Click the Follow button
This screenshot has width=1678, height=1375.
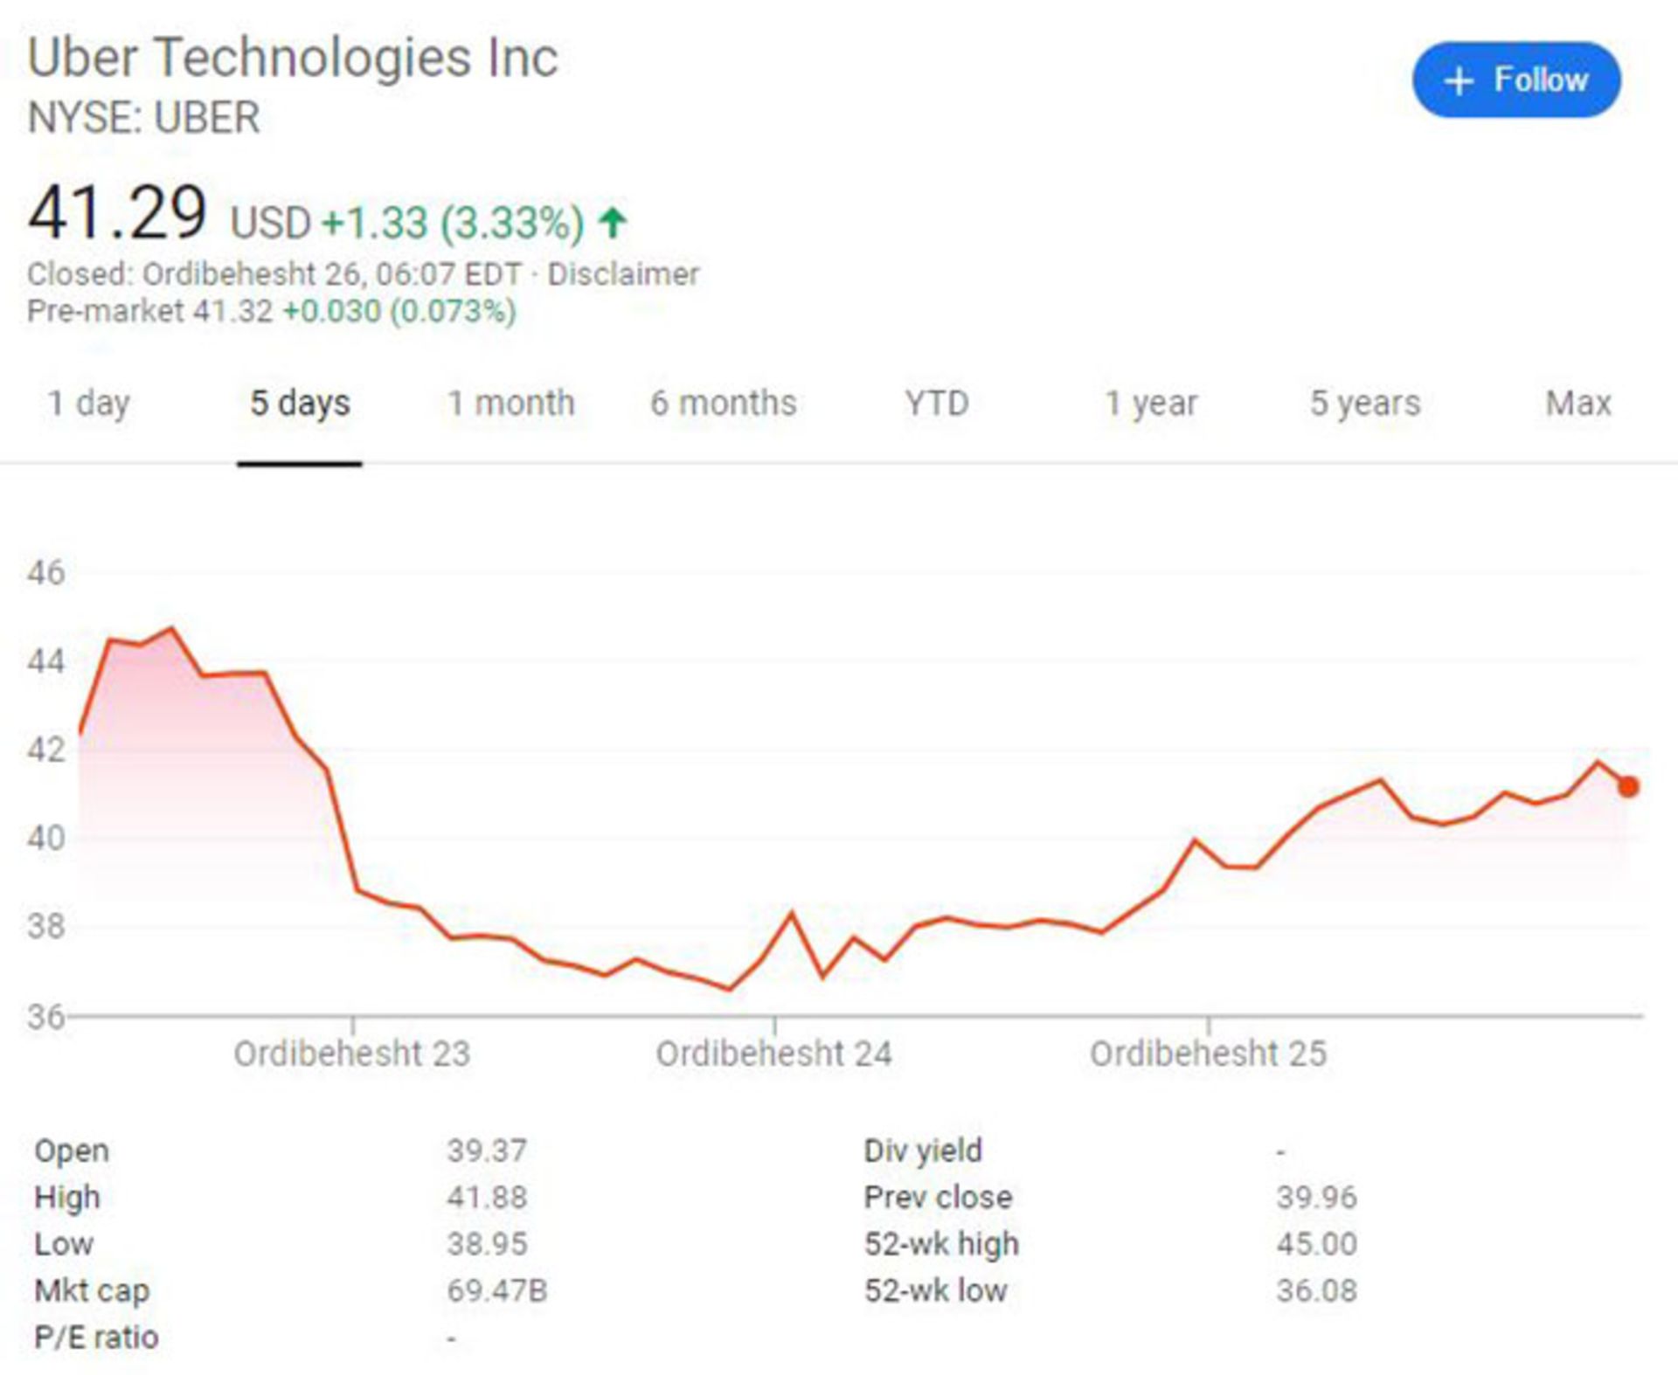1515,79
